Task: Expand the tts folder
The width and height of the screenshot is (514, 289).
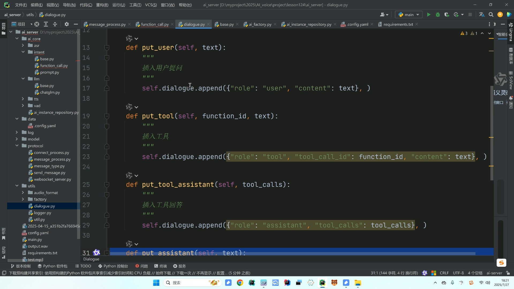Action: 23,99
